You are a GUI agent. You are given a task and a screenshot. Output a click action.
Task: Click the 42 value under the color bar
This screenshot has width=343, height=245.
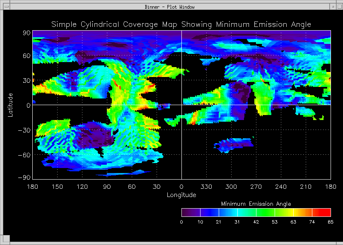(x=256, y=222)
